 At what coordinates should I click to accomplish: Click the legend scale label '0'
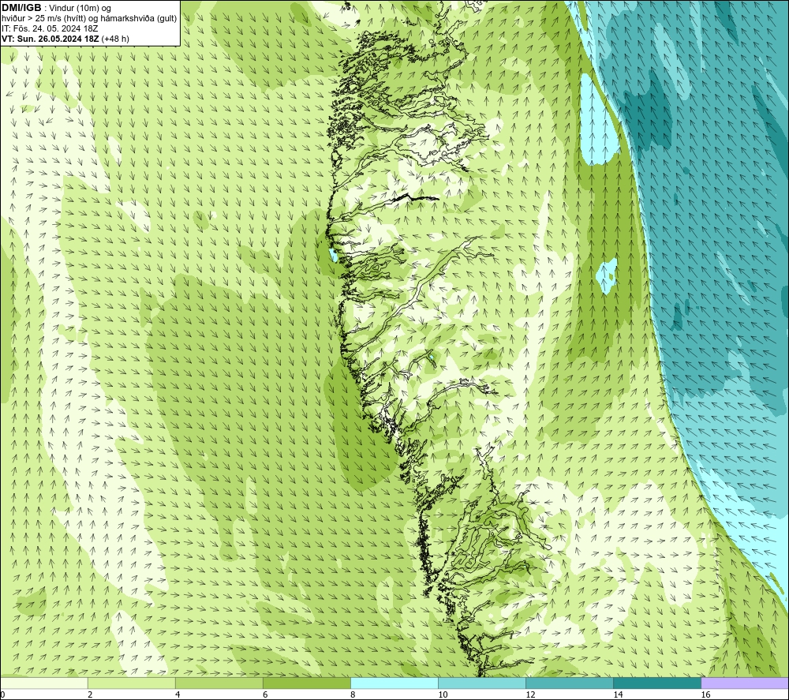[x=2, y=695]
